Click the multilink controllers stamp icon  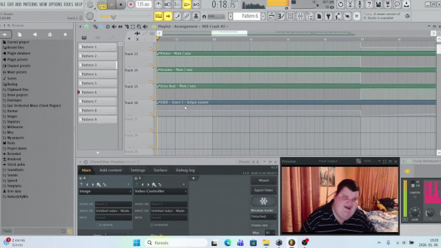click(x=196, y=17)
